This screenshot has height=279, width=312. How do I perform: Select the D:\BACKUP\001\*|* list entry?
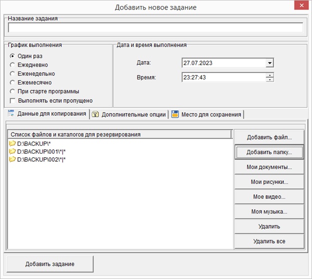click(x=37, y=152)
